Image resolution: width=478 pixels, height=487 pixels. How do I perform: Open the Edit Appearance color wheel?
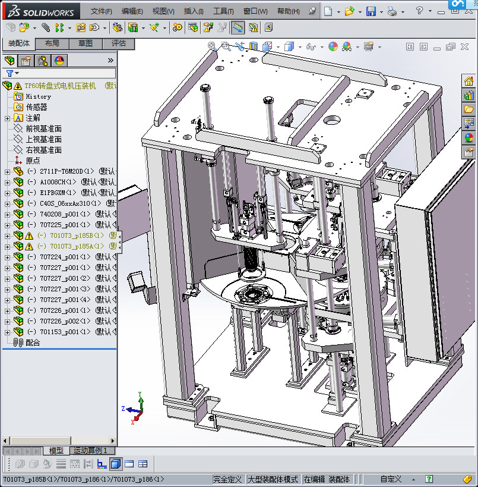coord(333,46)
